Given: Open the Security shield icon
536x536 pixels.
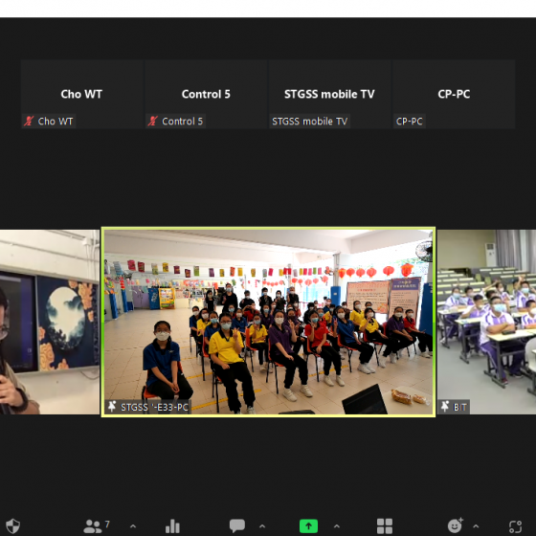Looking at the screenshot, I should (13, 526).
